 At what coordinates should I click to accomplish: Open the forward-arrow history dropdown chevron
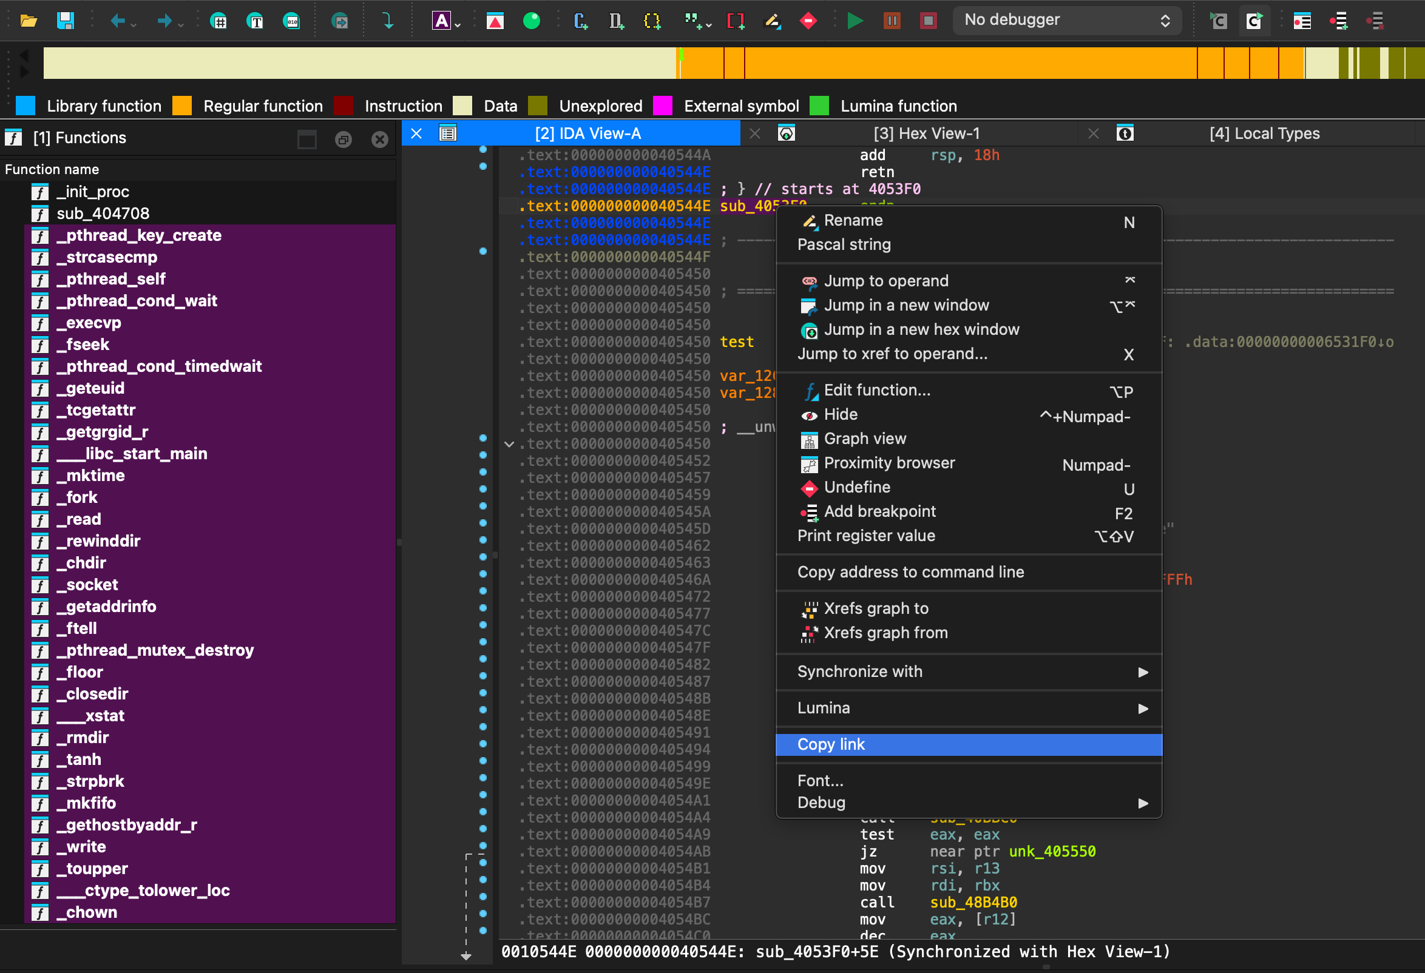(180, 24)
